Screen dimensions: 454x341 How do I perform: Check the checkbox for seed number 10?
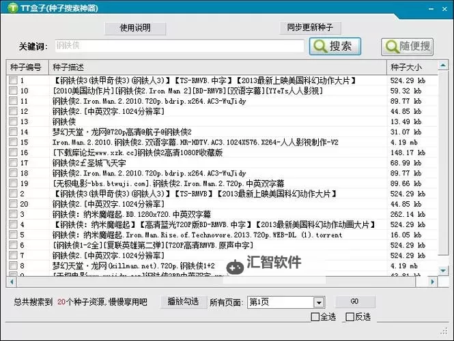tap(13, 91)
